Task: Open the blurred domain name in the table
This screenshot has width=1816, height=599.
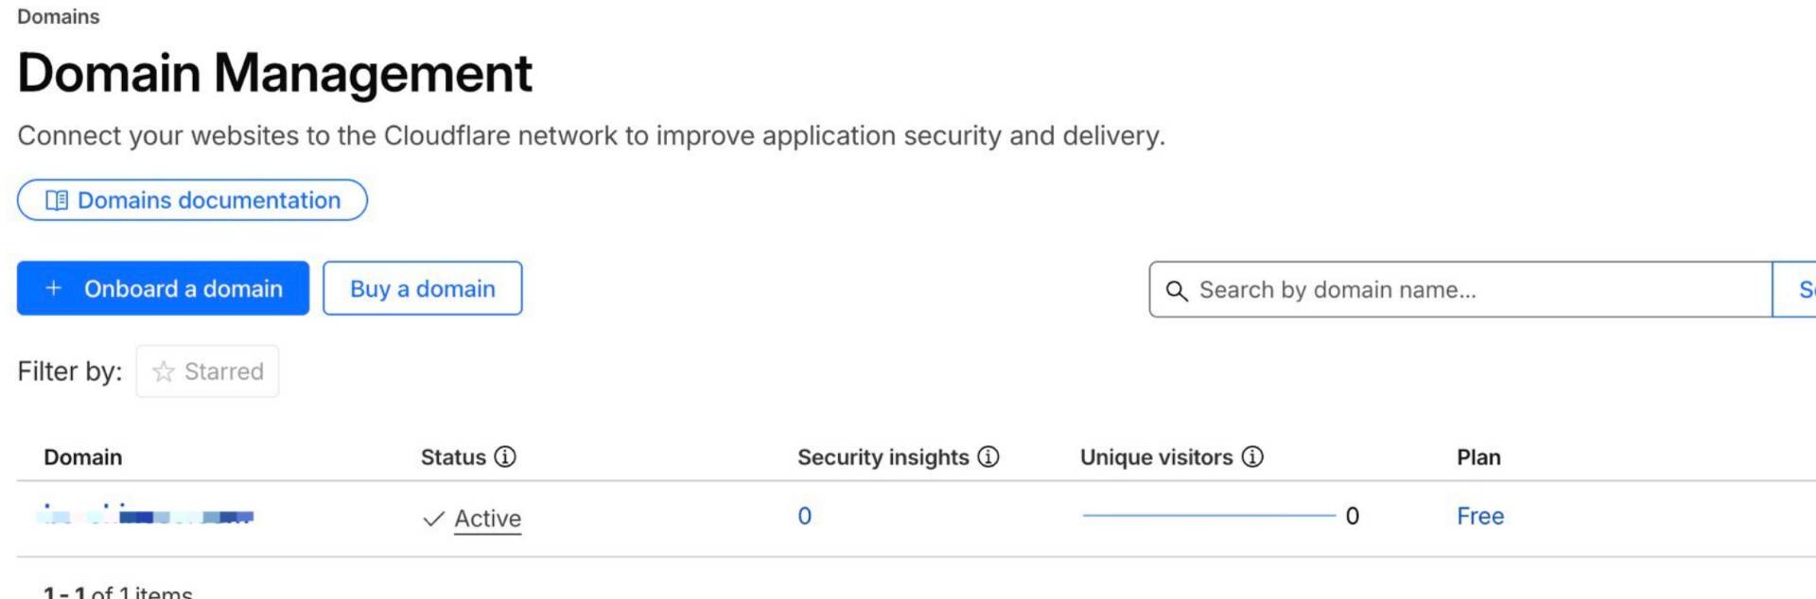Action: (148, 516)
